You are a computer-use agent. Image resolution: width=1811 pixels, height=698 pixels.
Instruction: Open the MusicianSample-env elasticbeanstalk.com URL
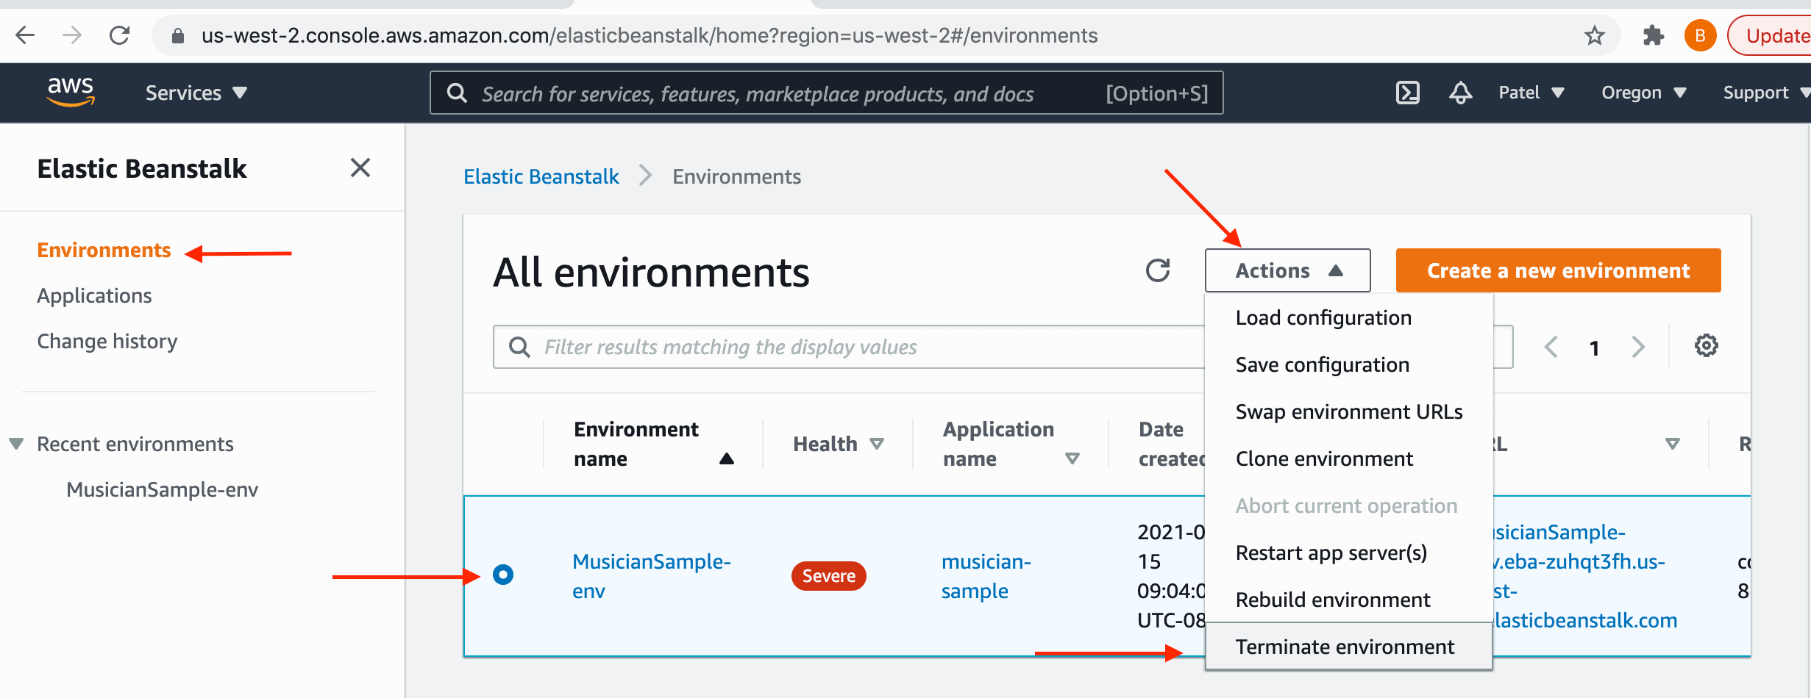pos(1584,576)
